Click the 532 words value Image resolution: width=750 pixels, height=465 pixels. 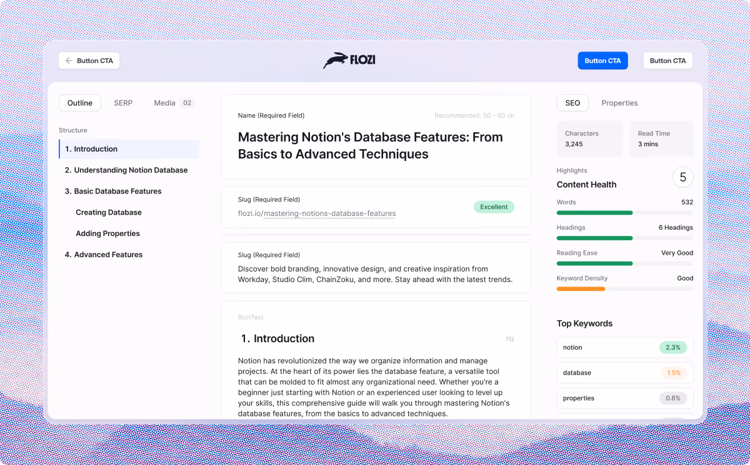coord(687,202)
